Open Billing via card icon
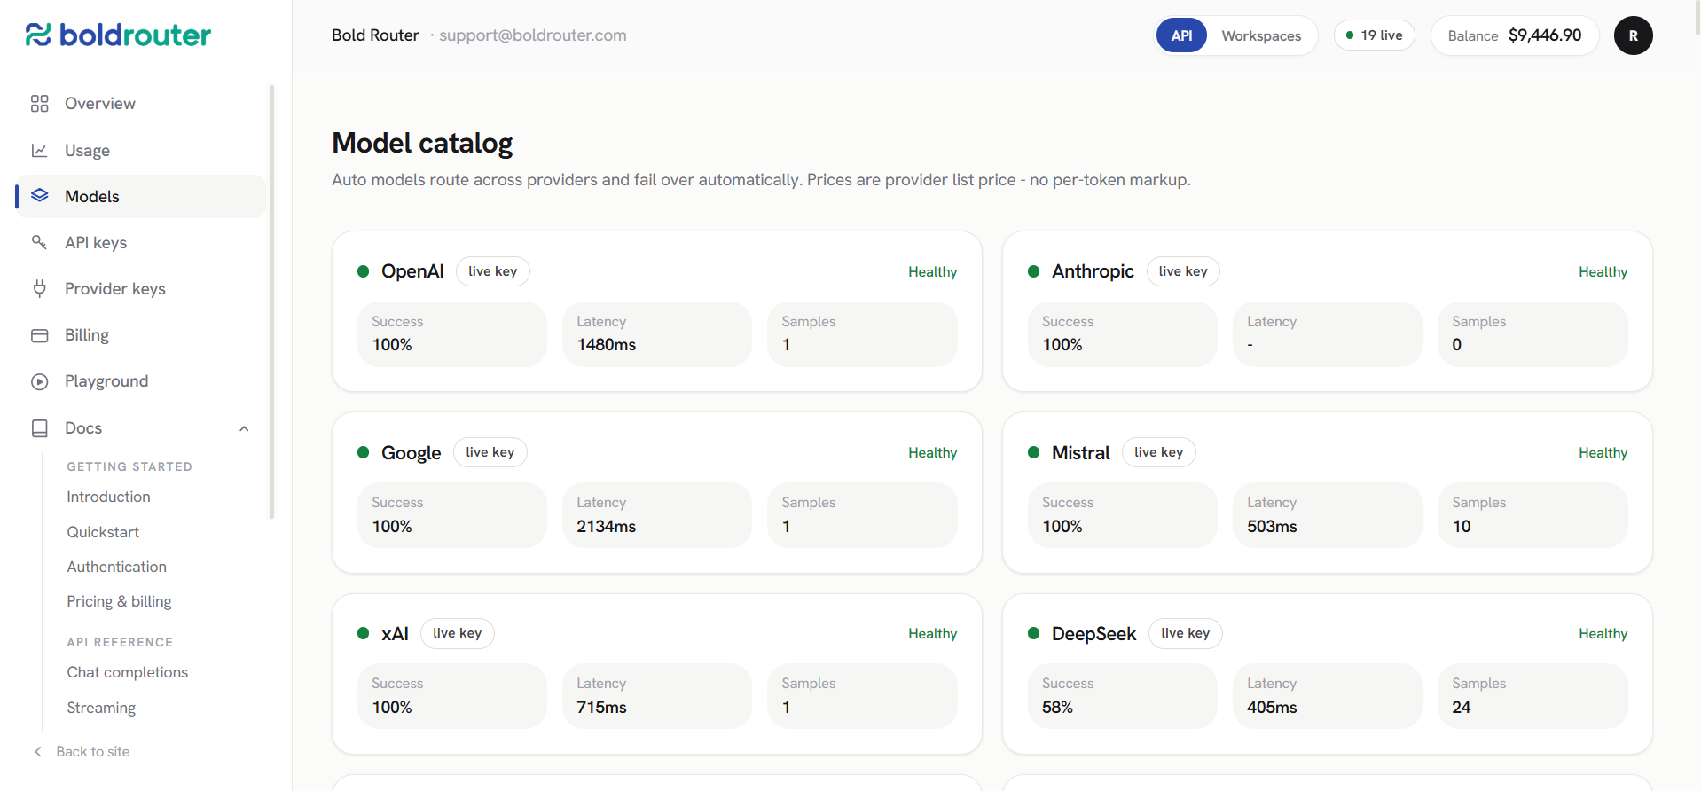Image resolution: width=1701 pixels, height=791 pixels. click(x=39, y=335)
